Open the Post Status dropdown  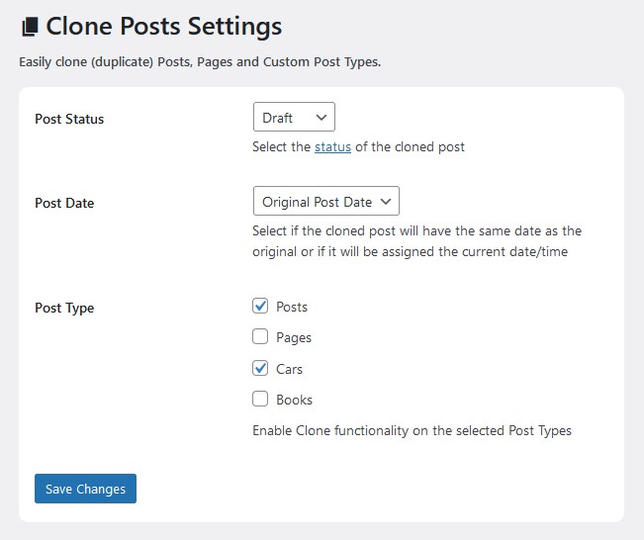pos(294,118)
